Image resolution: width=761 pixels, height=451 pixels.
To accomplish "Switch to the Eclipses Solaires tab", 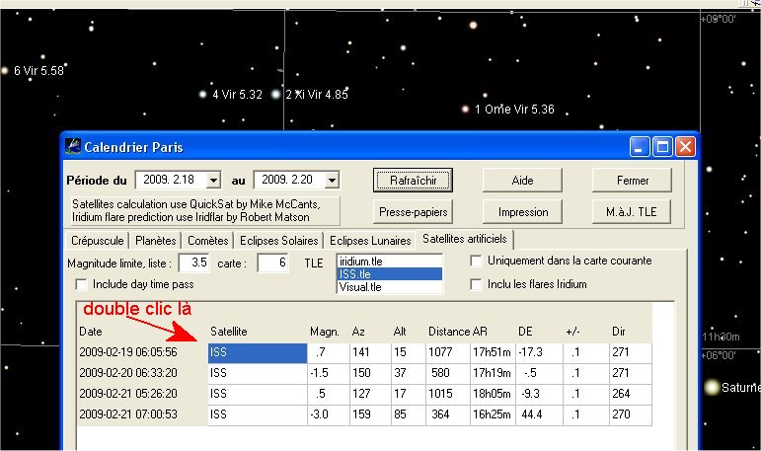I will pyautogui.click(x=278, y=241).
